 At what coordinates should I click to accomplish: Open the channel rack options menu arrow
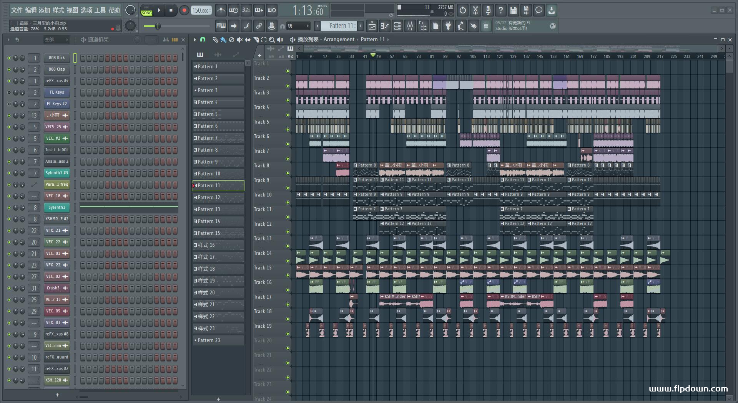[x=8, y=40]
